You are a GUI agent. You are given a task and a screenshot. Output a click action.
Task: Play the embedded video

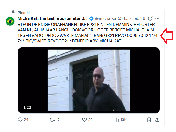pos(89,80)
